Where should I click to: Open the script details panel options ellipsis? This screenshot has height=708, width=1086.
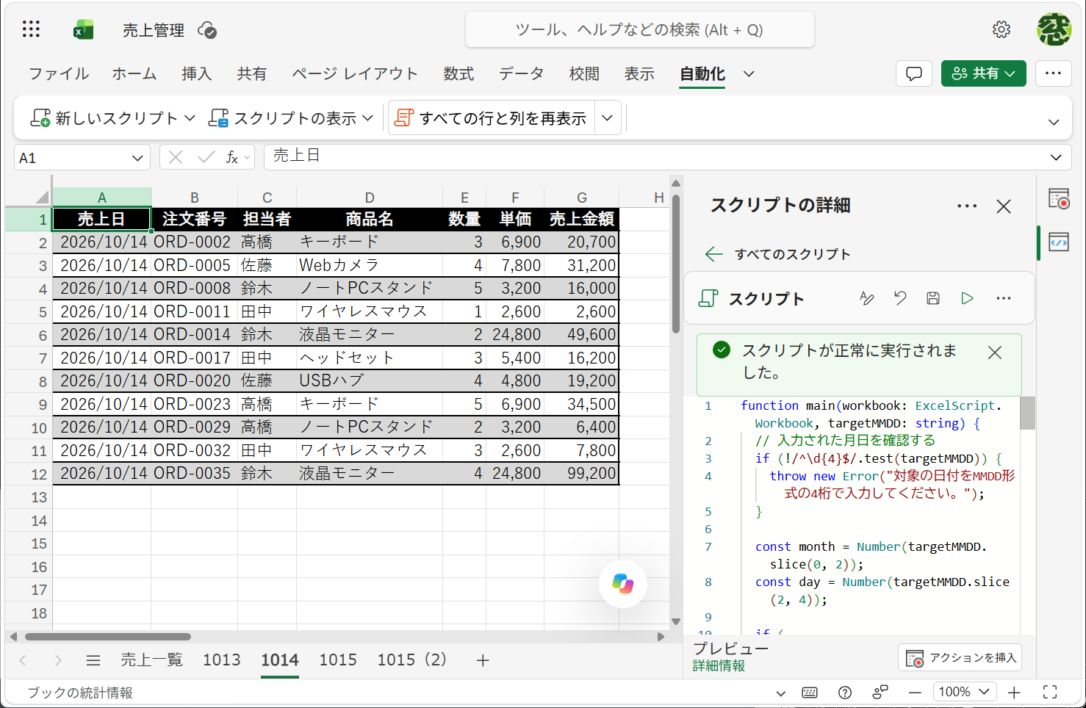pyautogui.click(x=967, y=206)
